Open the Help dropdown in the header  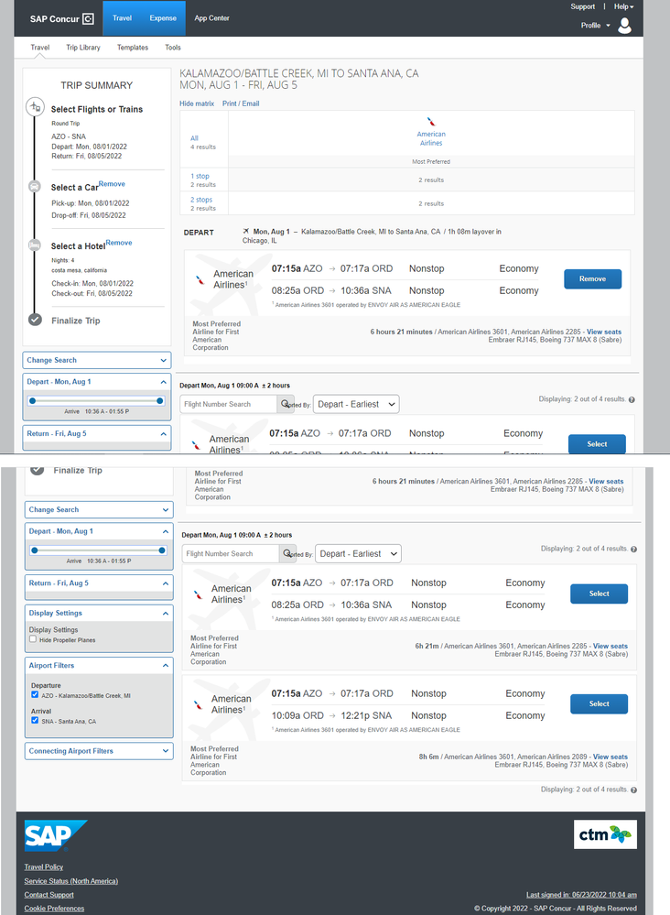(623, 6)
